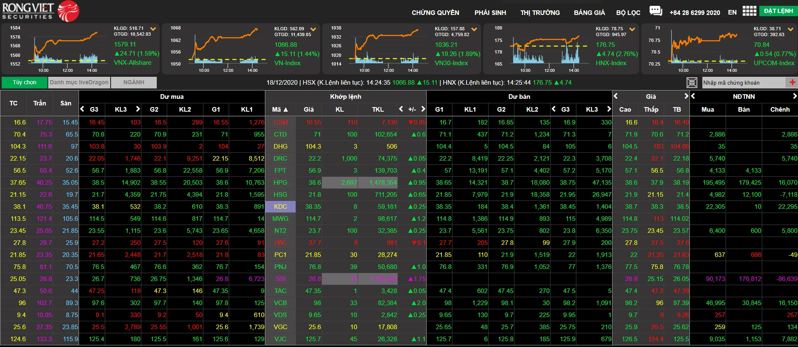The width and height of the screenshot is (798, 347).
Task: Click left arrow before Dư bán G3 column
Action: [553, 109]
